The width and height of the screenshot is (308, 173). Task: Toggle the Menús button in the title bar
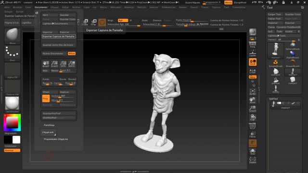(x=228, y=2)
